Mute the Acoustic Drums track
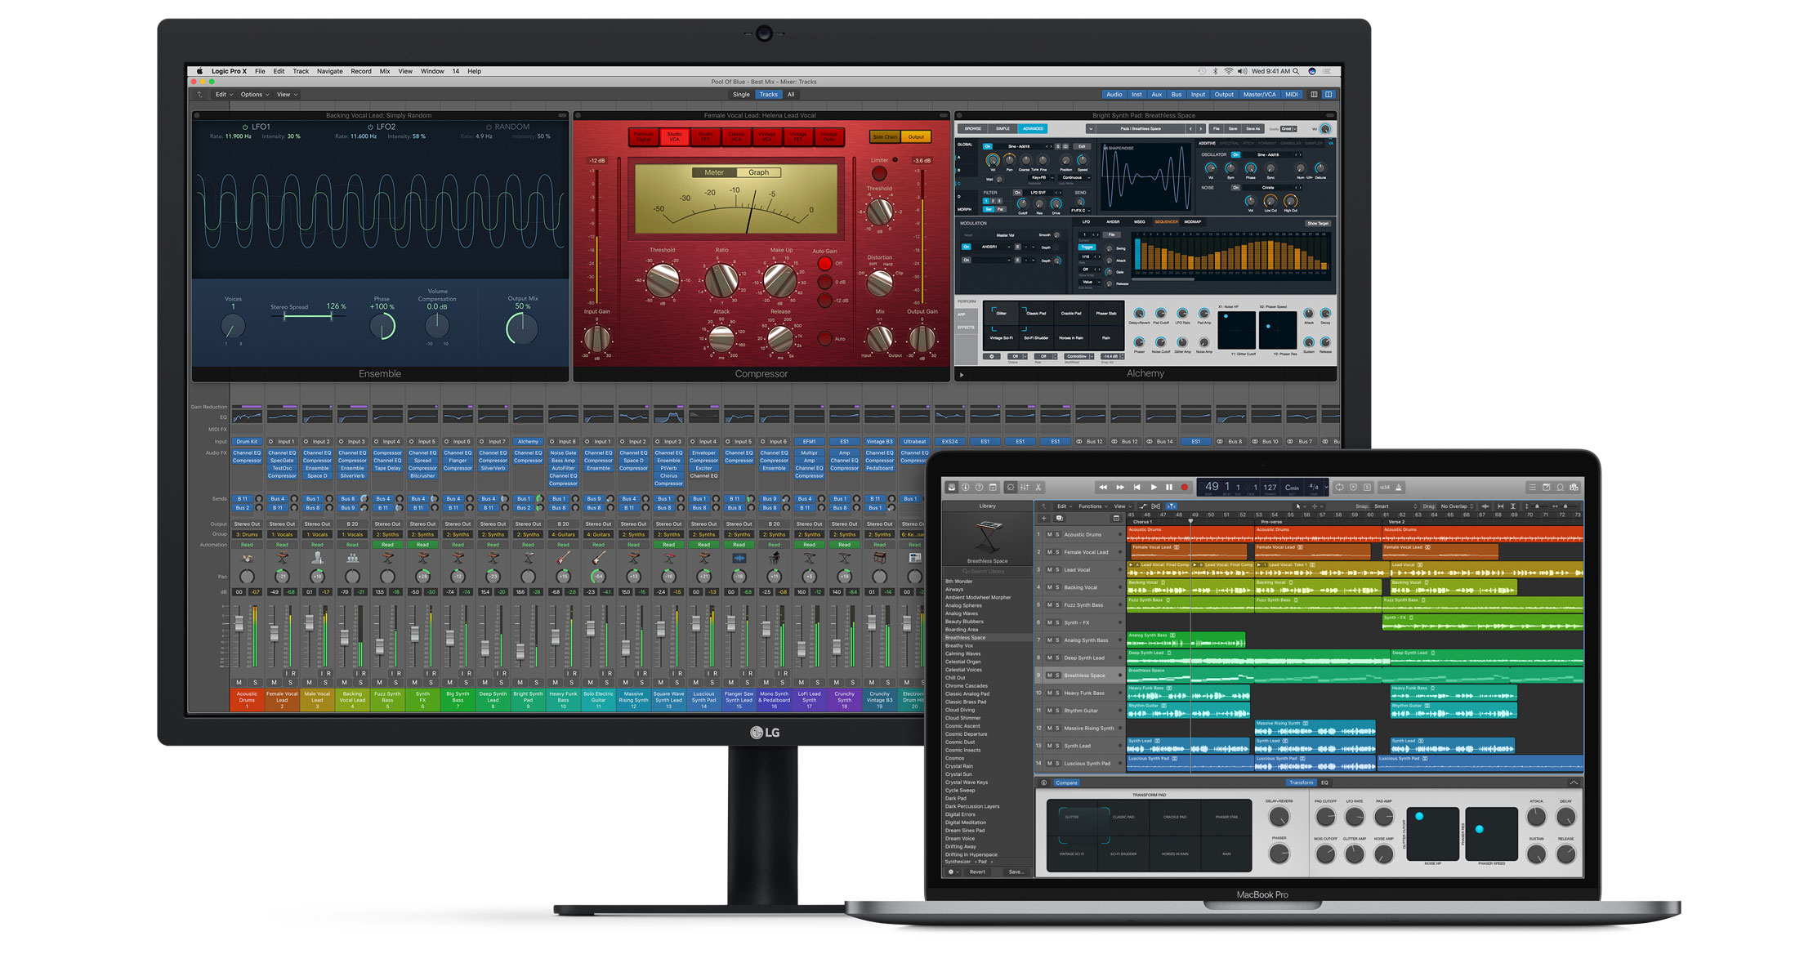Viewport: 1813px width, 963px height. [1049, 535]
